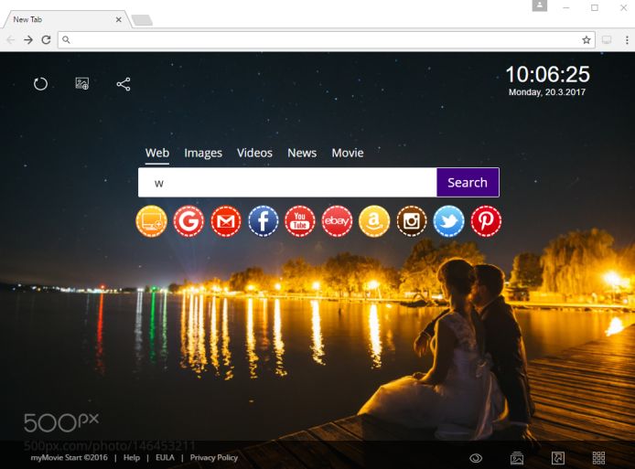Open a new browser tab button
Screen dimensions: 635x469
click(x=142, y=20)
